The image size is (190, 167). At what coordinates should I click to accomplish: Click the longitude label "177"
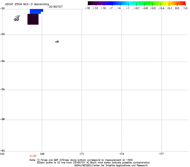coord(161,154)
